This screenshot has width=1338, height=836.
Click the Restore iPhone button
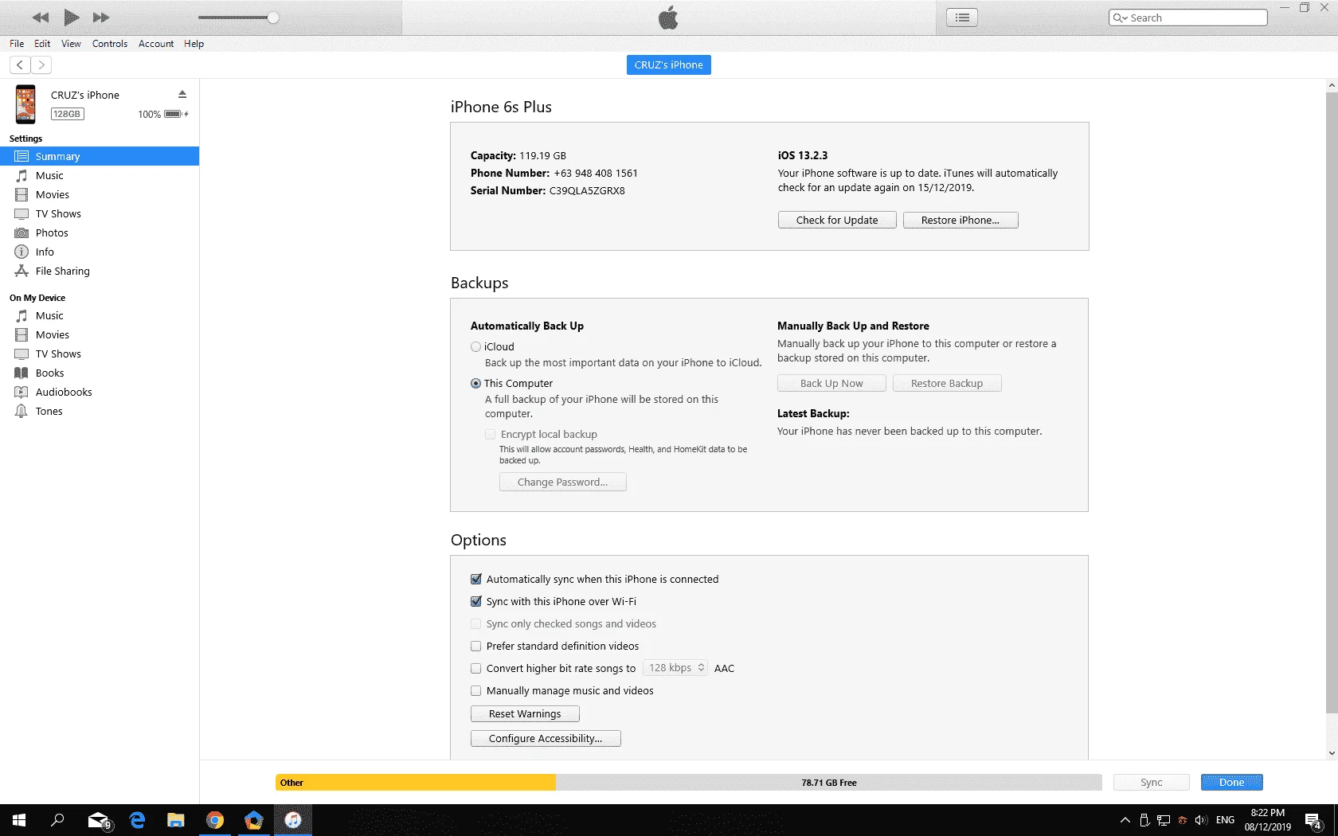[x=960, y=220]
